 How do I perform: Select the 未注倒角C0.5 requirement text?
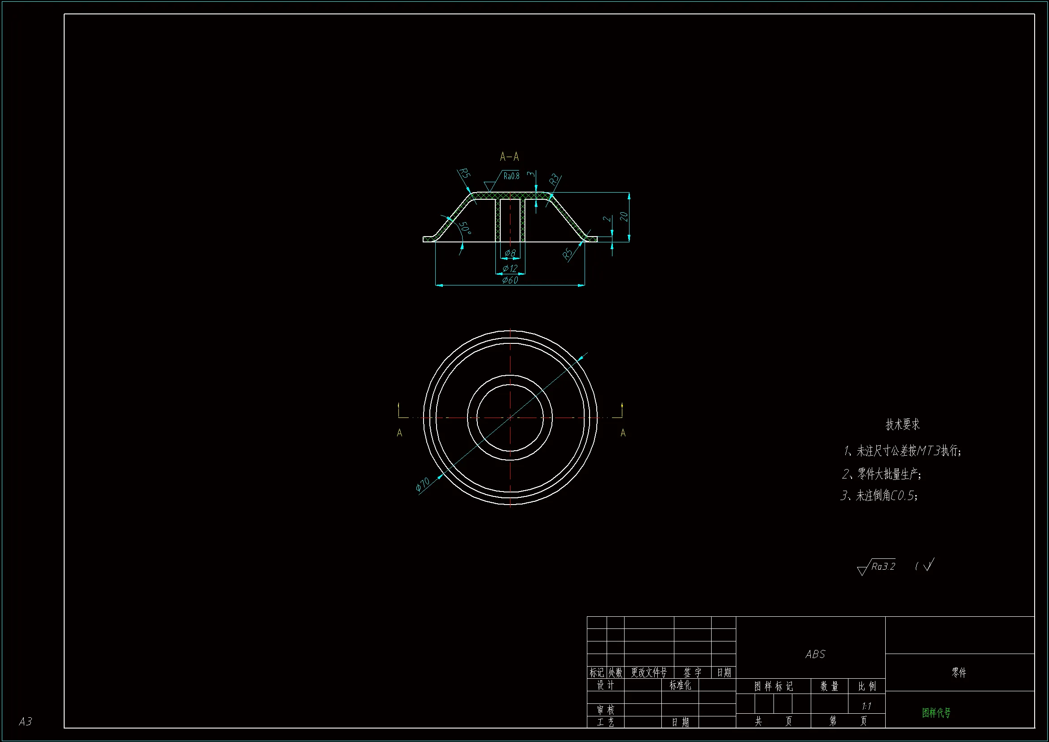pos(879,496)
